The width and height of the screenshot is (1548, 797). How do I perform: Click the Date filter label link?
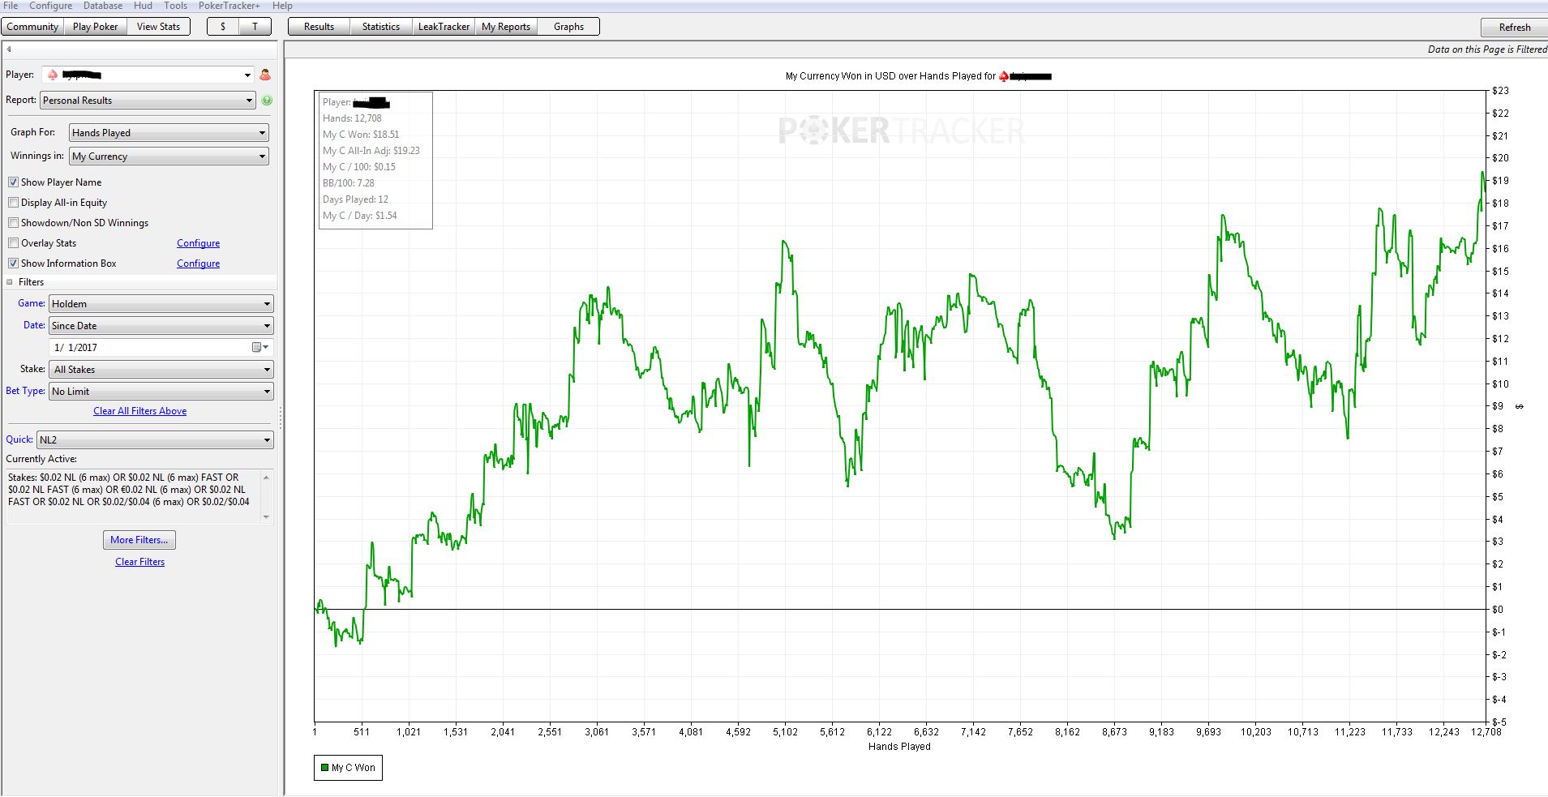[x=34, y=325]
